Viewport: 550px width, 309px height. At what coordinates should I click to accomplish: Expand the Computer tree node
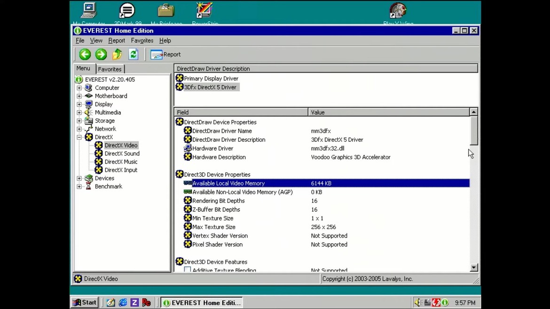click(79, 88)
